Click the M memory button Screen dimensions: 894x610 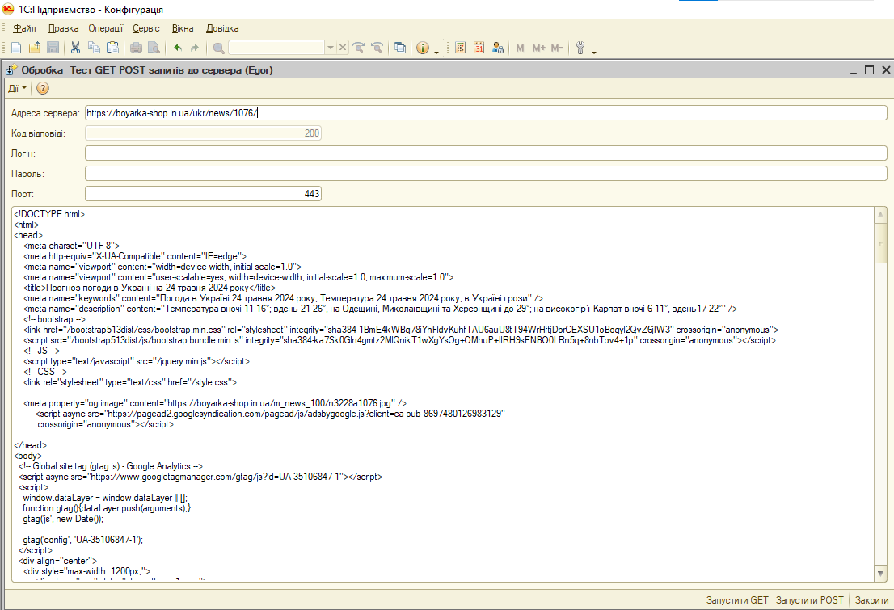click(520, 48)
